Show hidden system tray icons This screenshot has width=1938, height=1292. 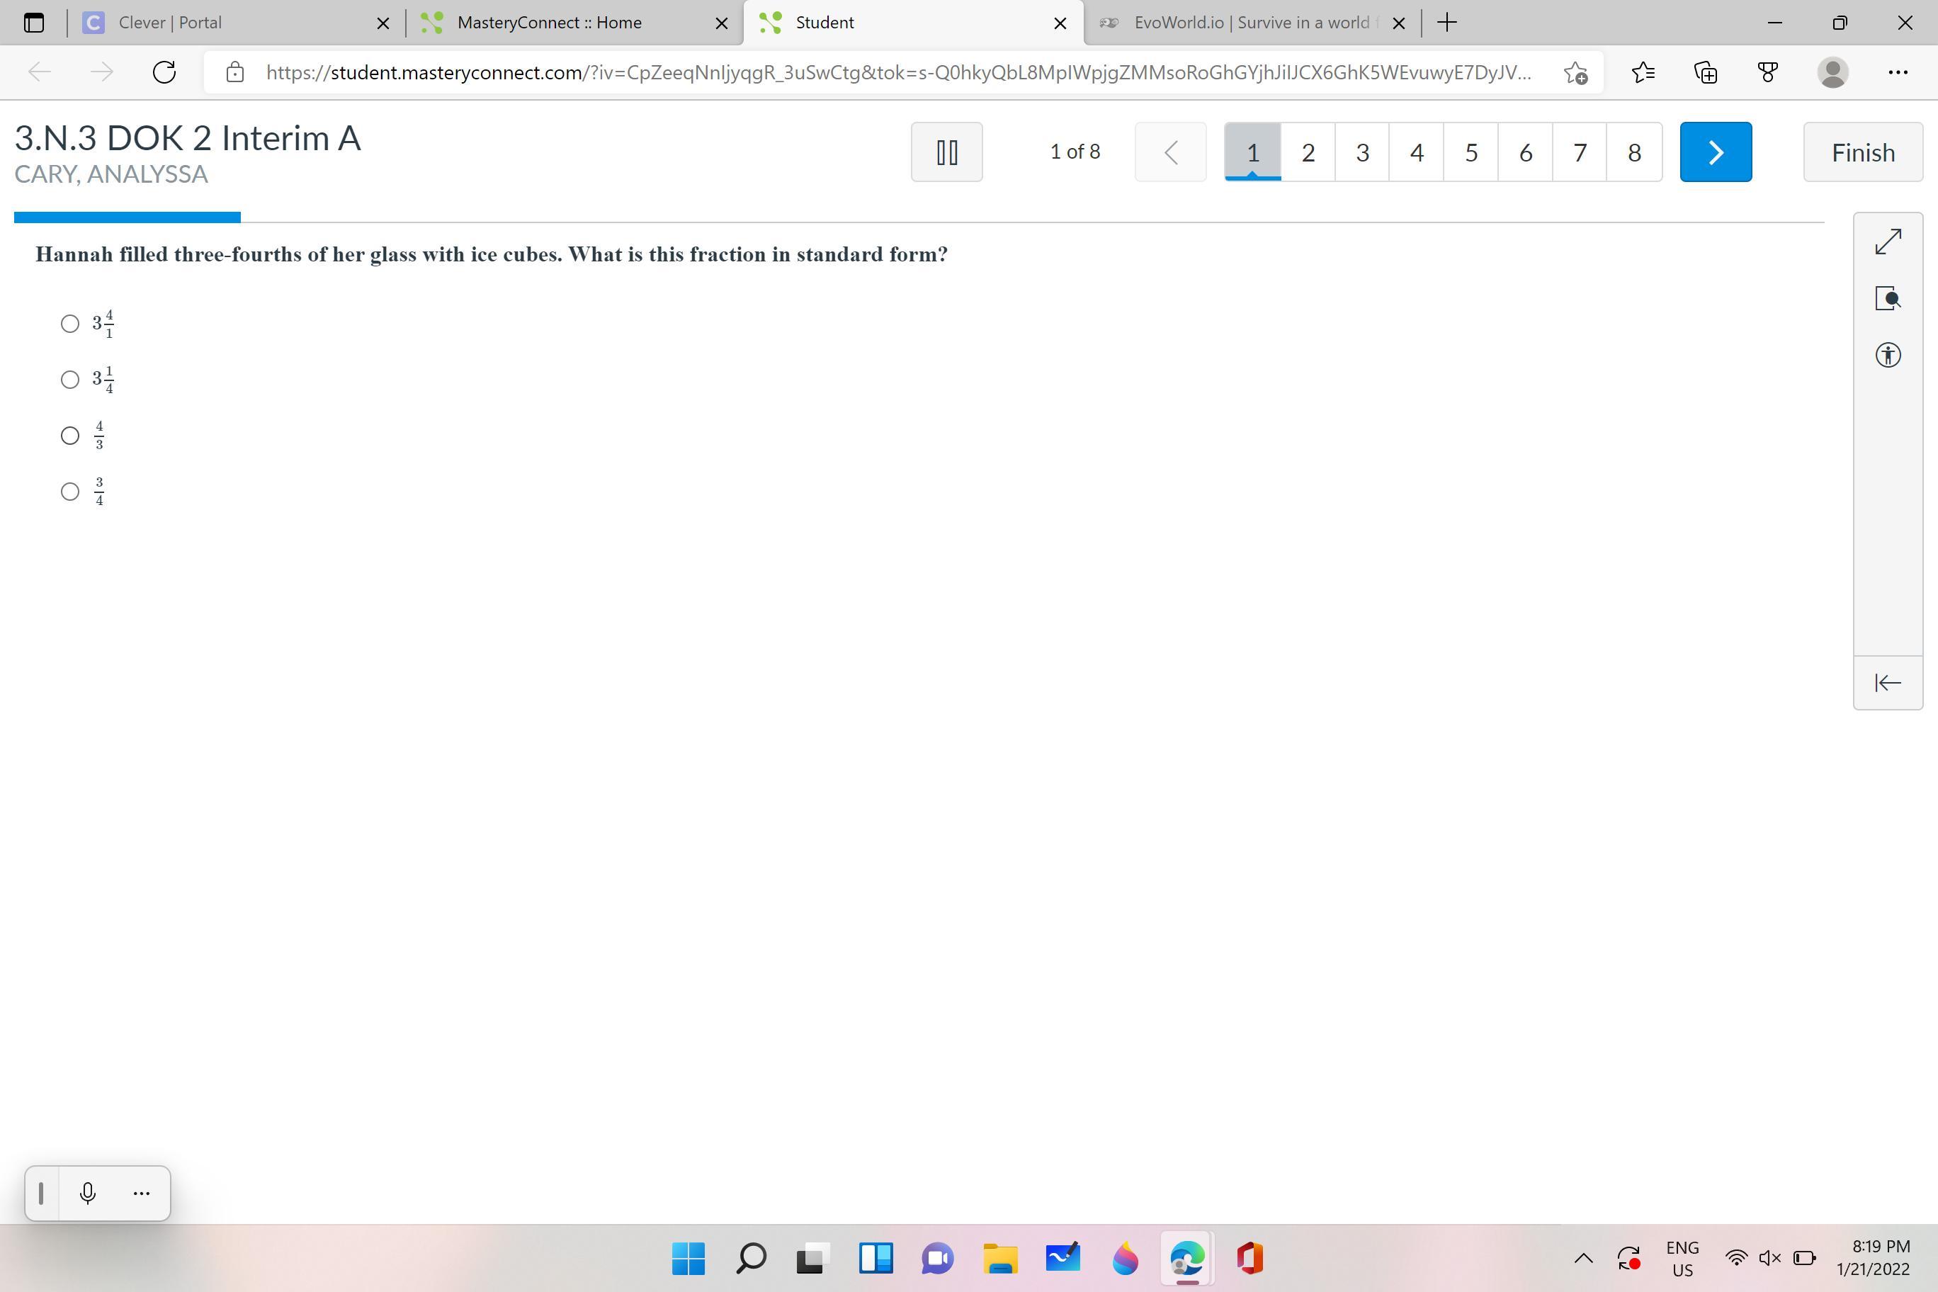coord(1583,1257)
